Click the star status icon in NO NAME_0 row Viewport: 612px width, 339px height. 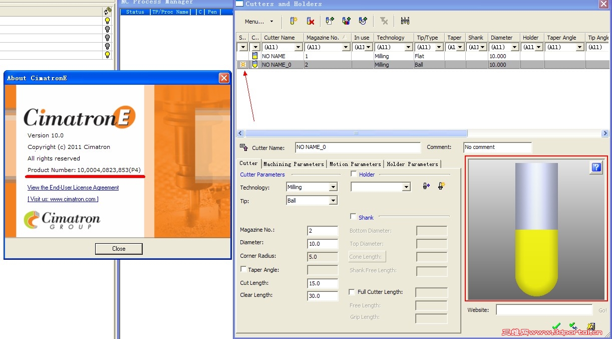click(243, 65)
